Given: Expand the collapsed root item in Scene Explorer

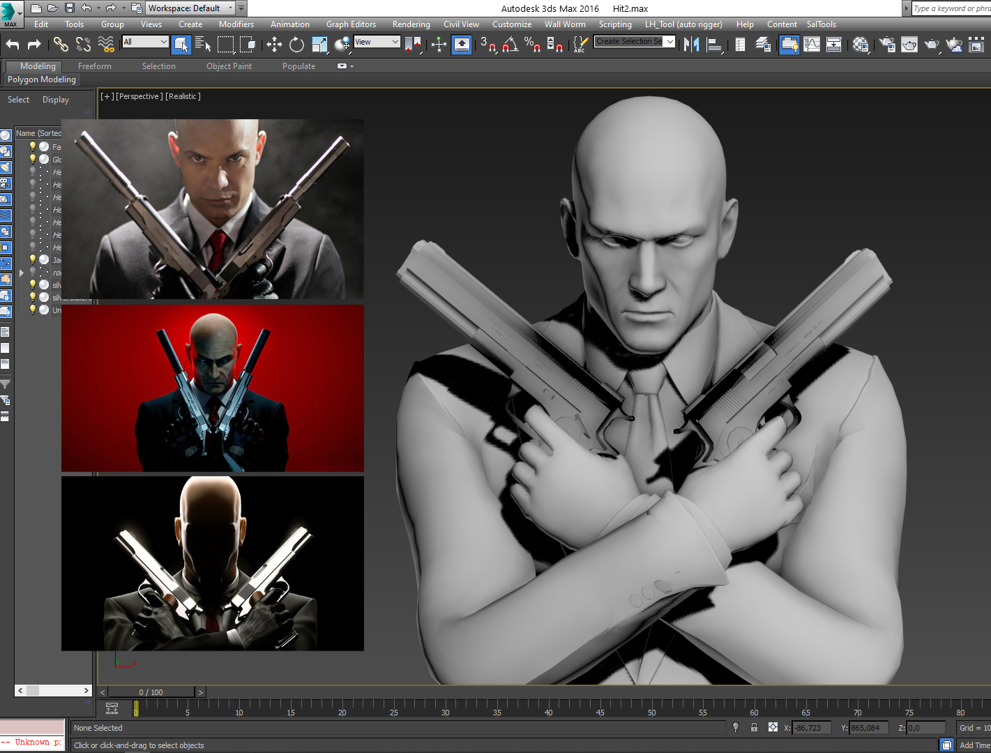Looking at the screenshot, I should tap(21, 273).
